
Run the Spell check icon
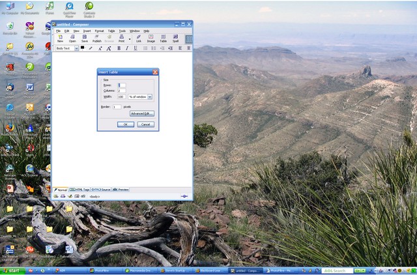click(175, 38)
